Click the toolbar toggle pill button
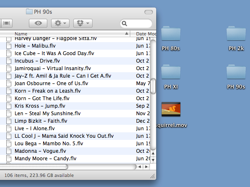 tap(149, 12)
